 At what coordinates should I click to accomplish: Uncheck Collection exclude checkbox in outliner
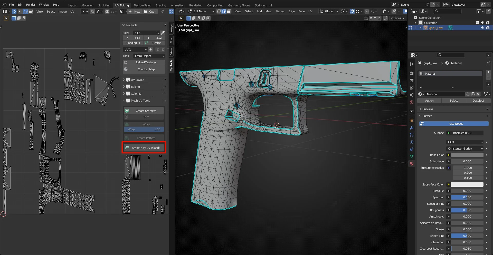coord(478,23)
